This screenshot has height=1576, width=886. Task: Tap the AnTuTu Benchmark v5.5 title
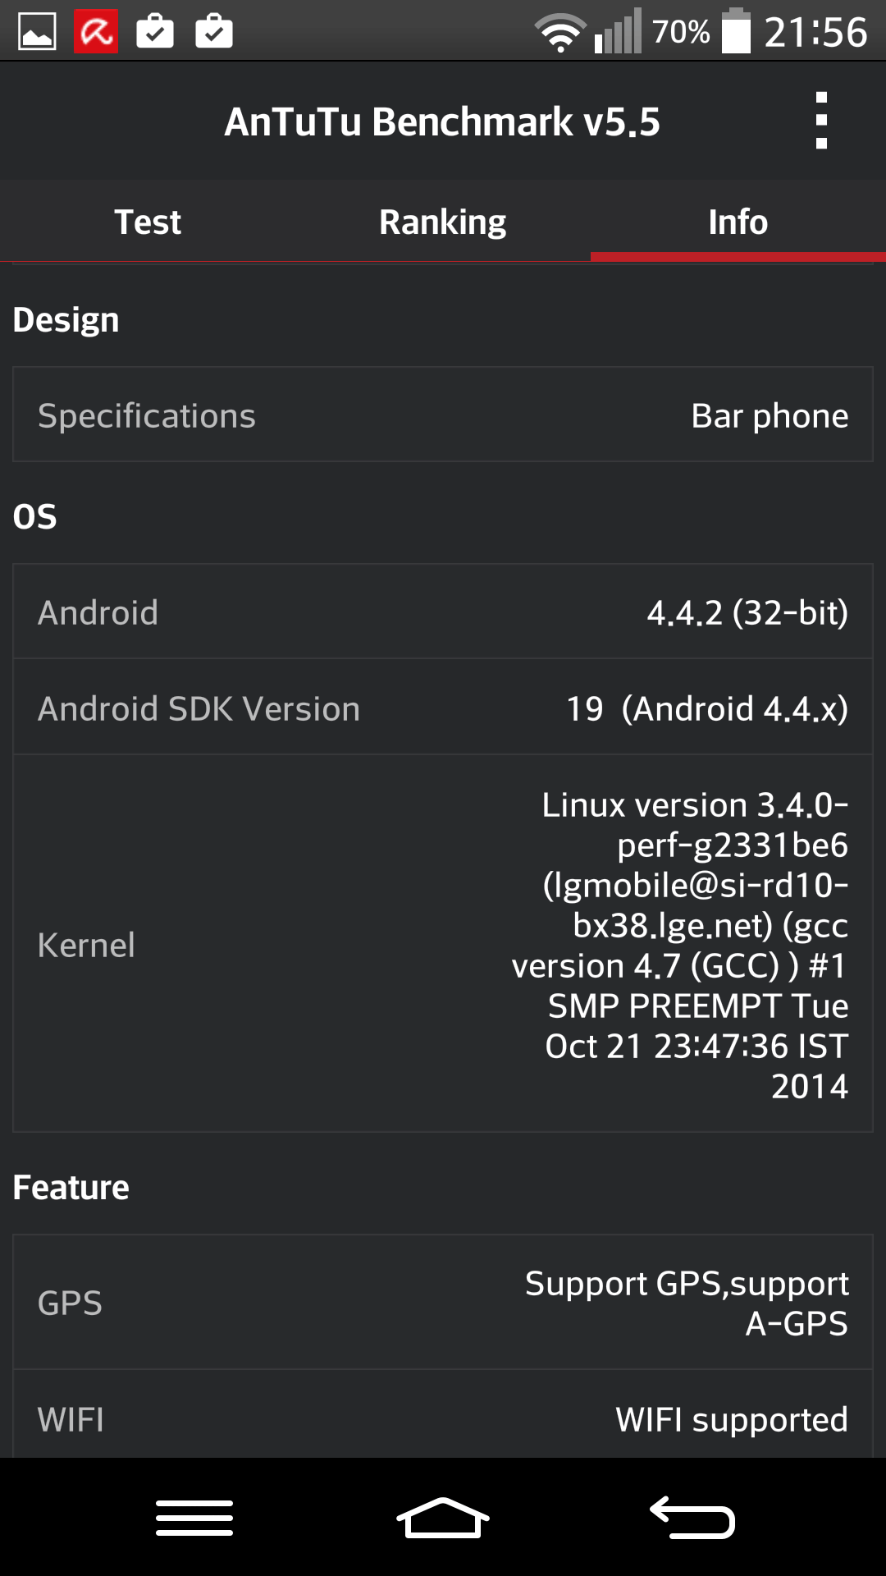coord(442,121)
